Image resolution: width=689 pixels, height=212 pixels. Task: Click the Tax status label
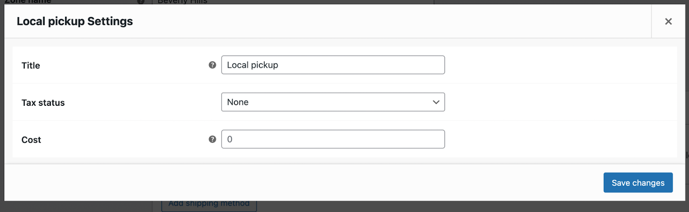tap(43, 103)
